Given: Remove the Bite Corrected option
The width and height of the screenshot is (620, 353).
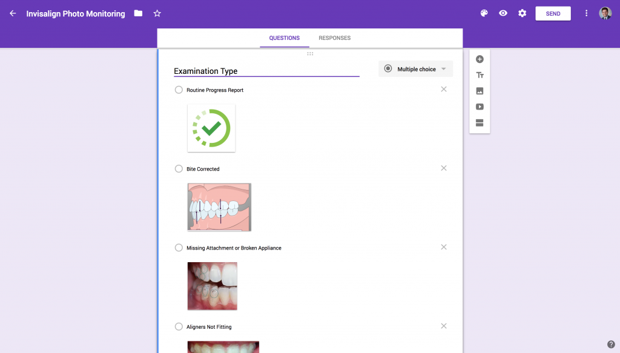Looking at the screenshot, I should coord(444,168).
